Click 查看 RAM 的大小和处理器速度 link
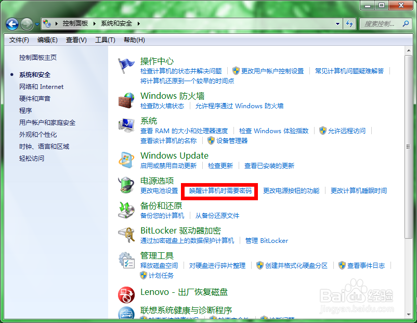The height and width of the screenshot is (323, 417). (184, 131)
